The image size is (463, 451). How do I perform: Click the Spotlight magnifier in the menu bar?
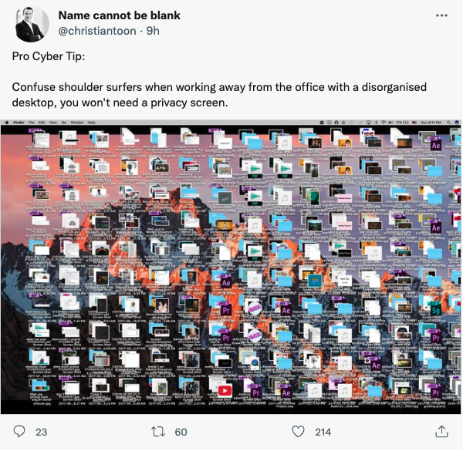pyautogui.click(x=448, y=123)
